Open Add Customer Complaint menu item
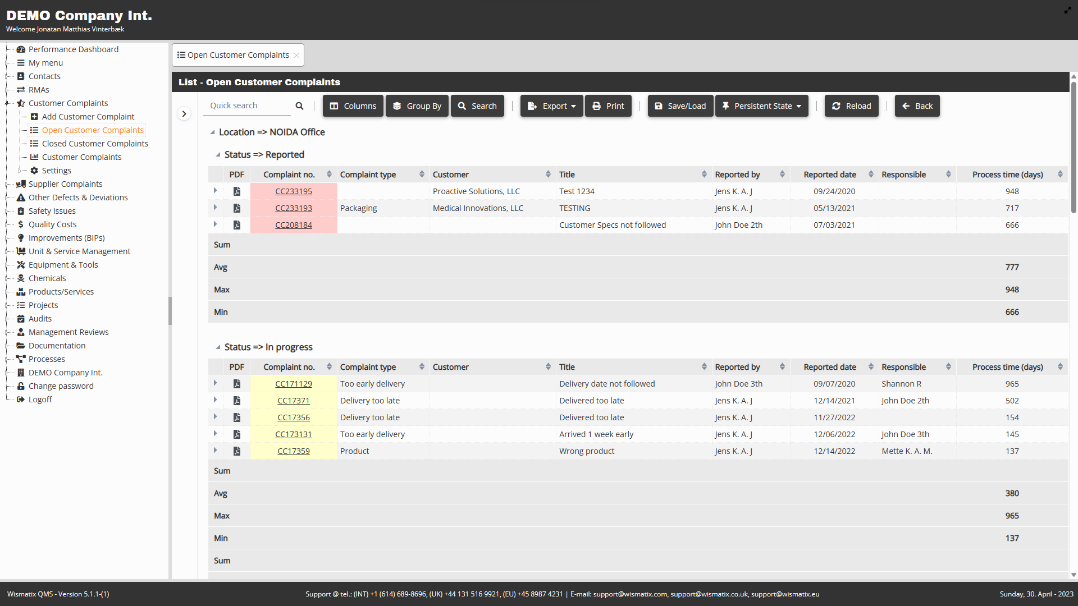This screenshot has width=1078, height=606. pos(88,117)
